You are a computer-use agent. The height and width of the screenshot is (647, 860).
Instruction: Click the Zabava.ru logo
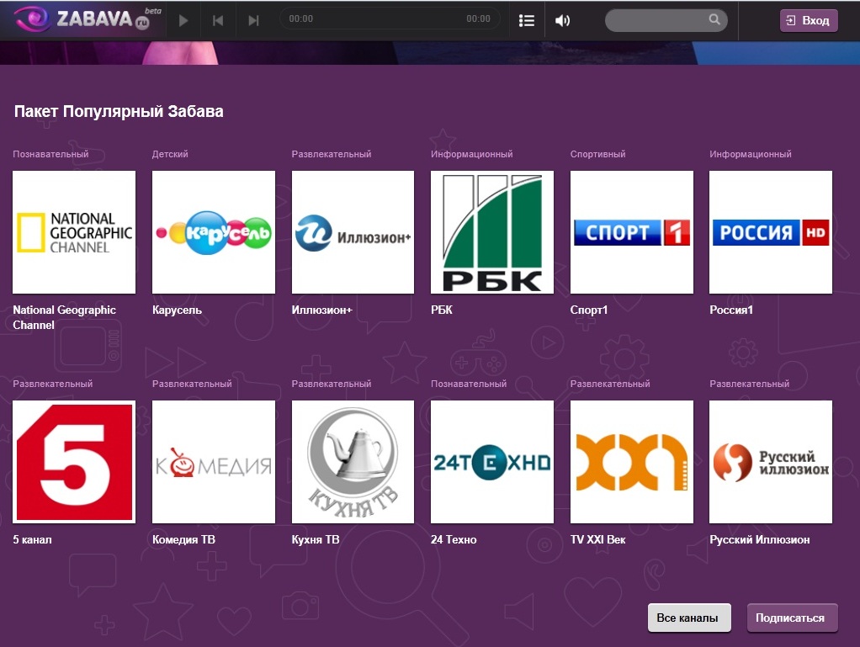(88, 19)
